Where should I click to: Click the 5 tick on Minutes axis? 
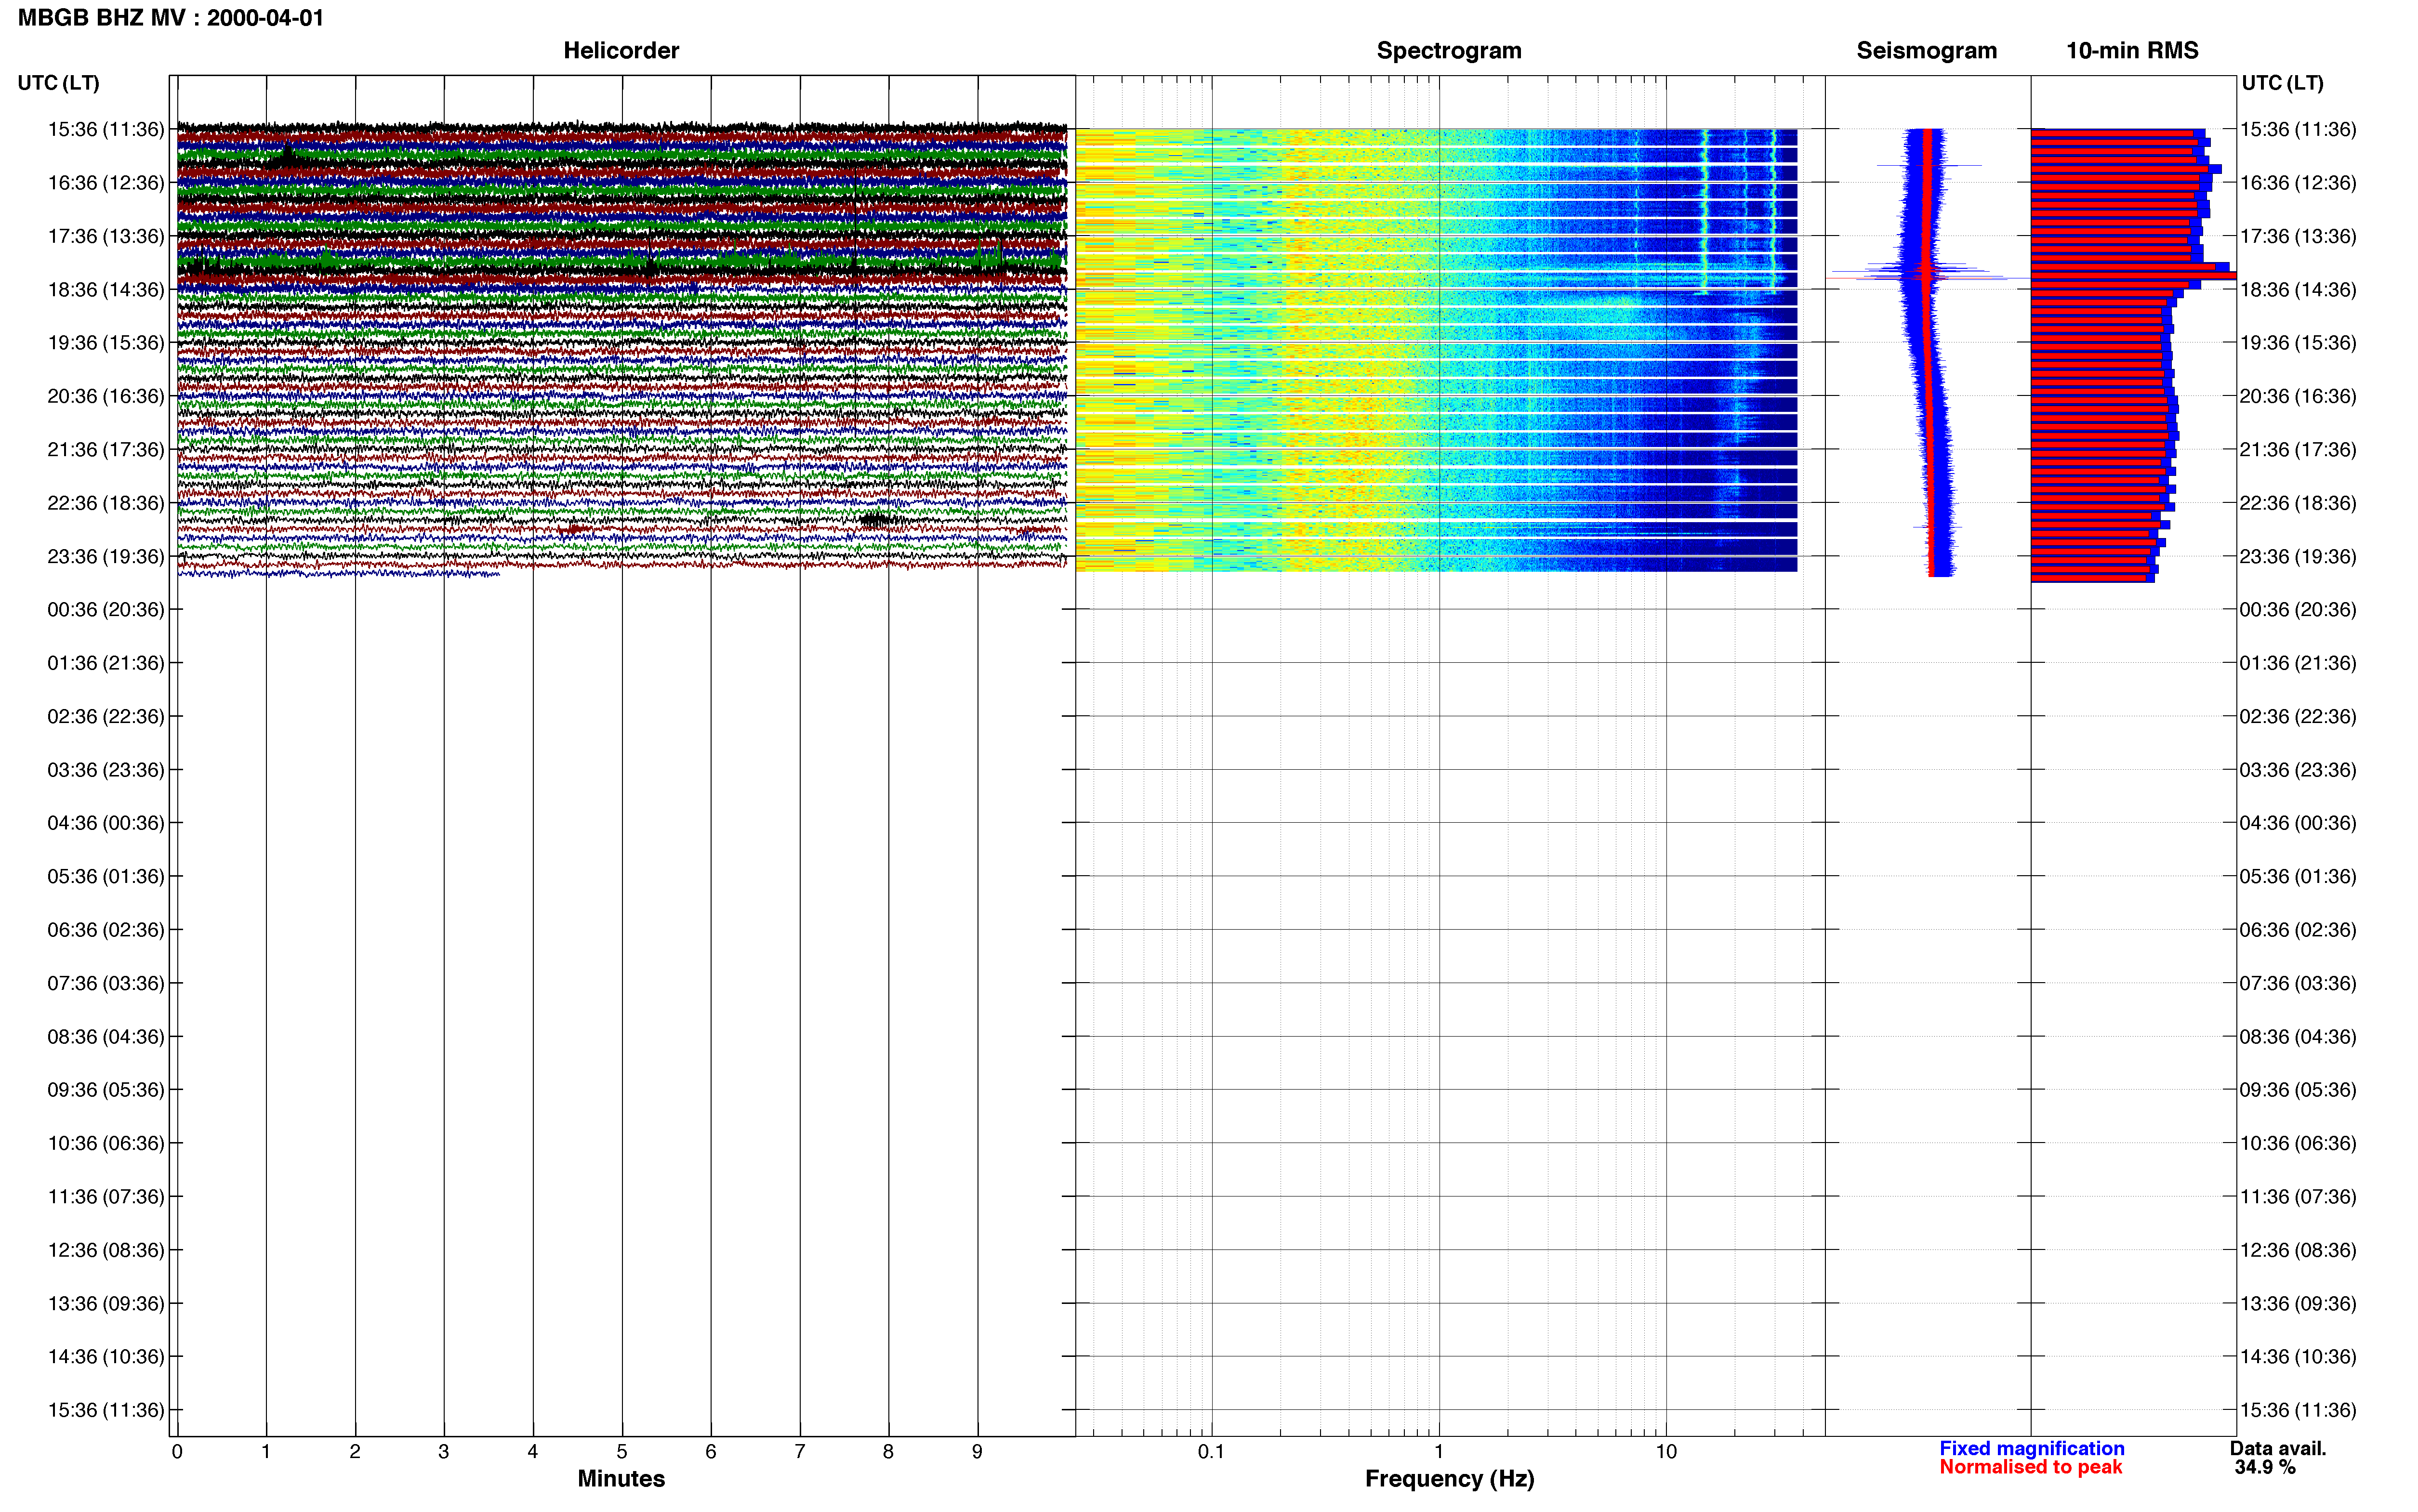click(622, 1451)
